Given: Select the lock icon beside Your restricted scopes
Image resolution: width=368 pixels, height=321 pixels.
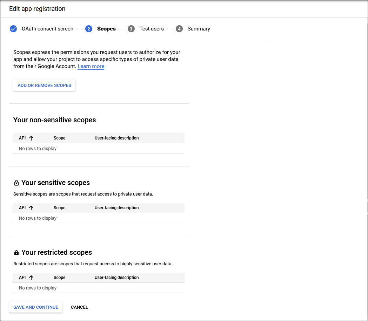Looking at the screenshot, I should (x=16, y=252).
